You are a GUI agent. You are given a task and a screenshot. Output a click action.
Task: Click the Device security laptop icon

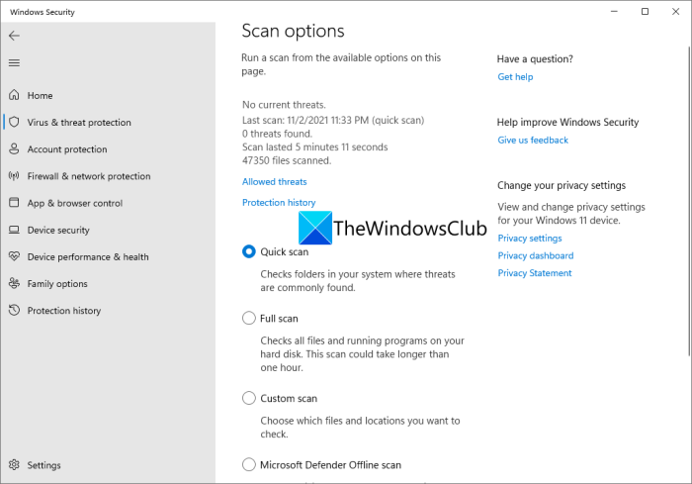14,230
